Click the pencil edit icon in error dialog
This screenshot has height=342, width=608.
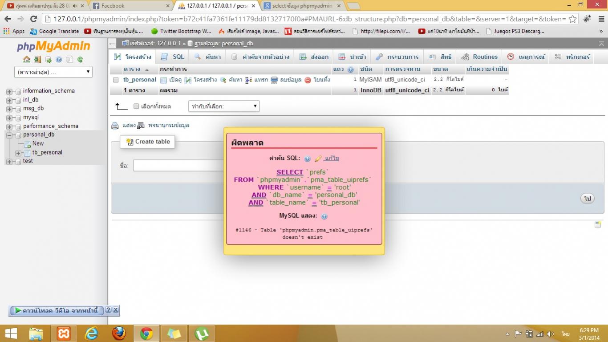click(x=318, y=159)
